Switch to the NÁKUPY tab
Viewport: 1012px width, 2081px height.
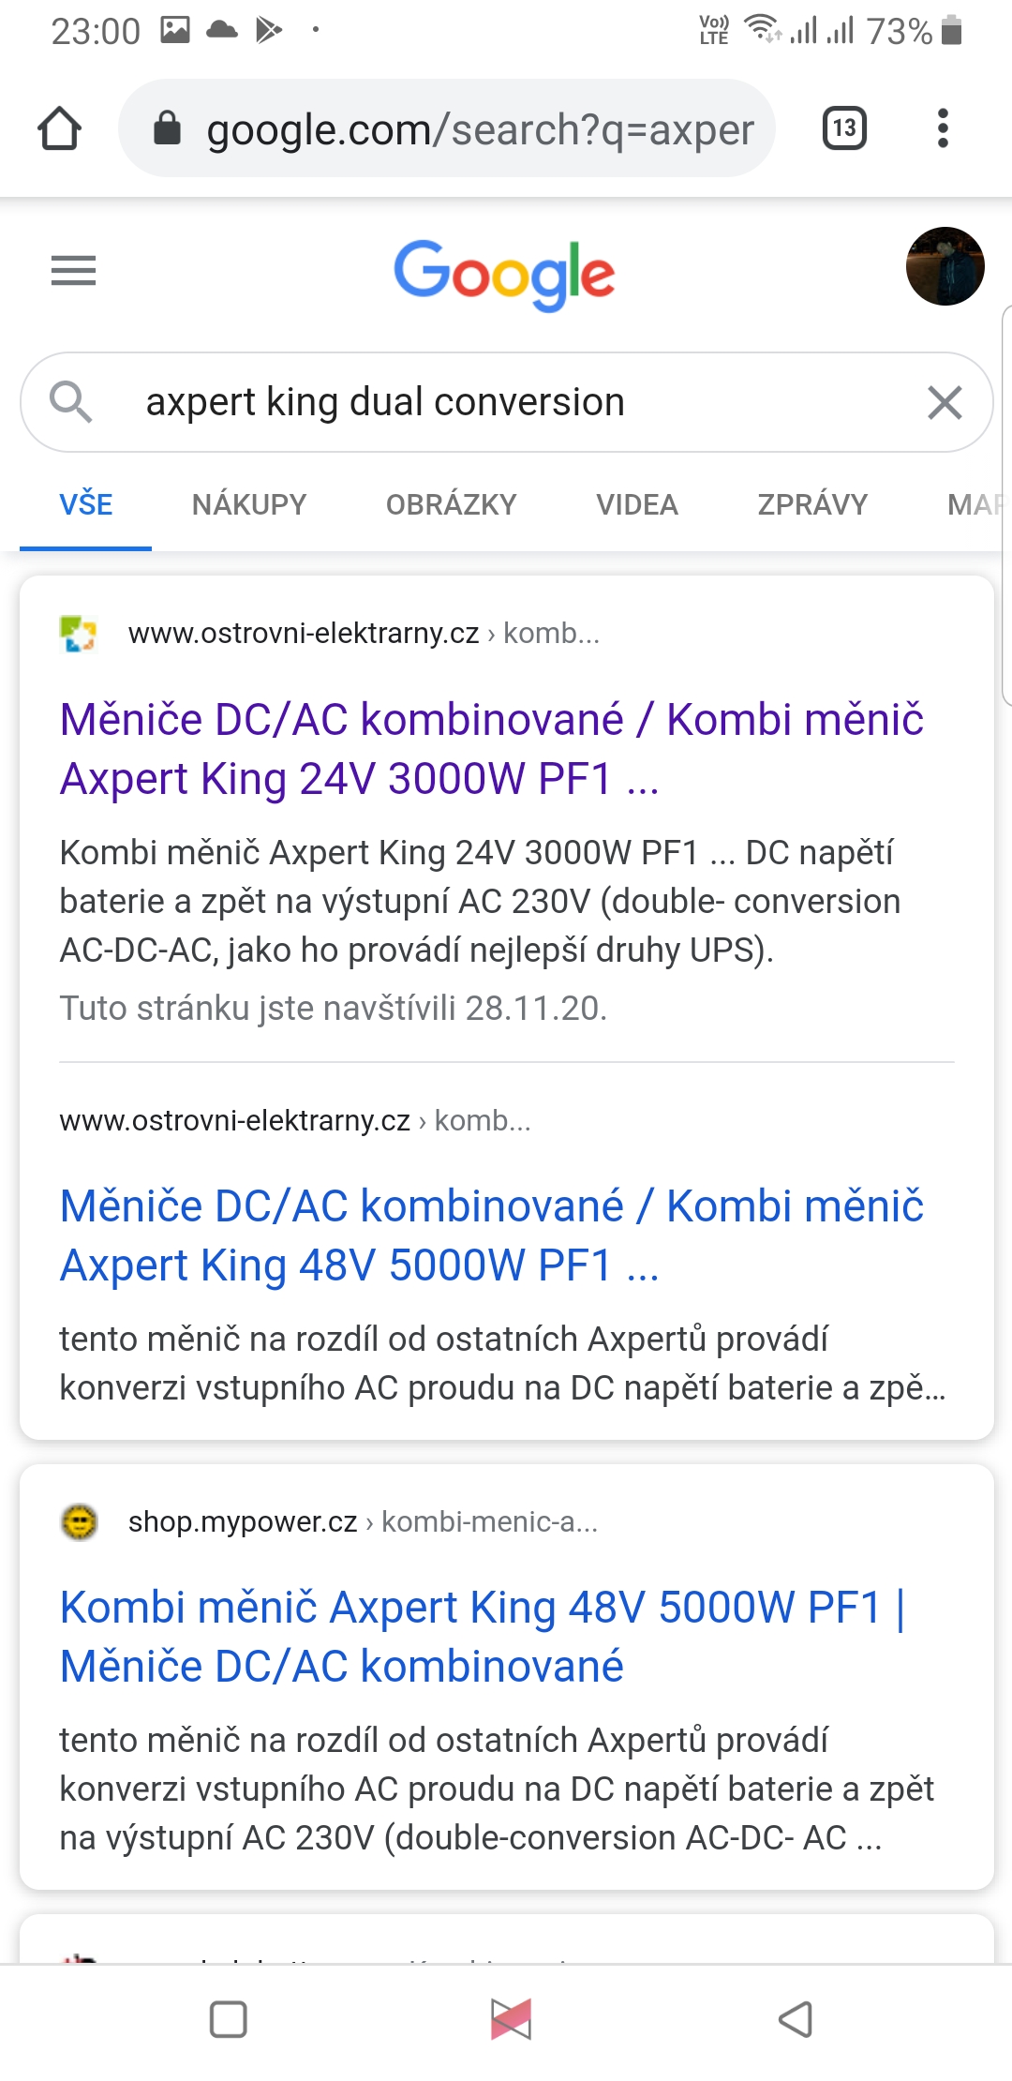249,504
